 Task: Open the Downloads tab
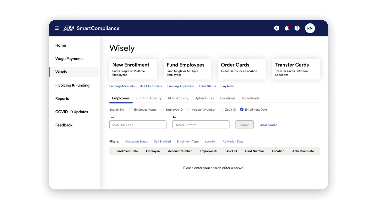tap(250, 98)
